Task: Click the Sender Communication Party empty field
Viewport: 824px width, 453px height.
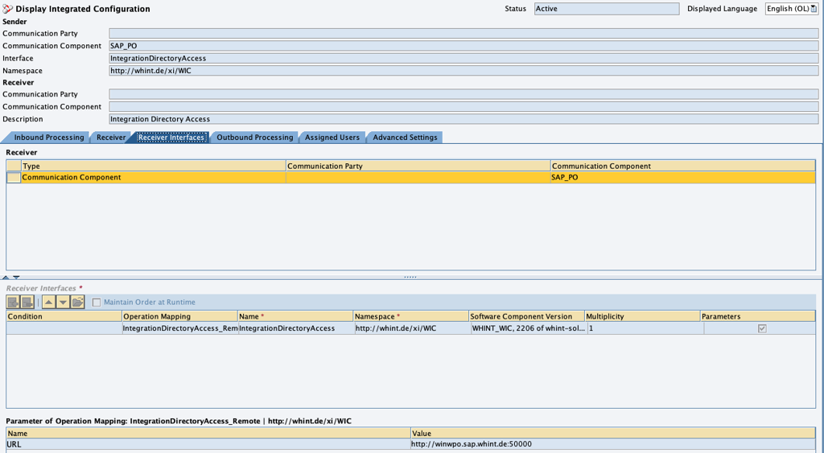Action: tap(463, 34)
